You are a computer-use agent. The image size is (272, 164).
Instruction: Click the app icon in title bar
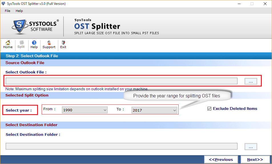3,3
